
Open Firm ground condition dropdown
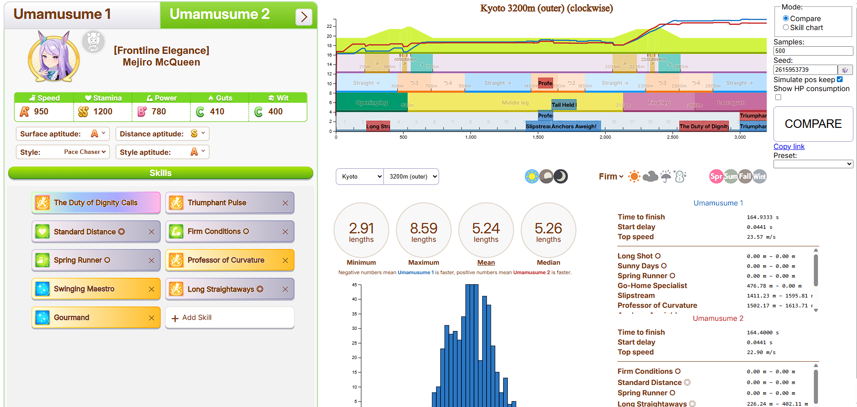[x=611, y=176]
